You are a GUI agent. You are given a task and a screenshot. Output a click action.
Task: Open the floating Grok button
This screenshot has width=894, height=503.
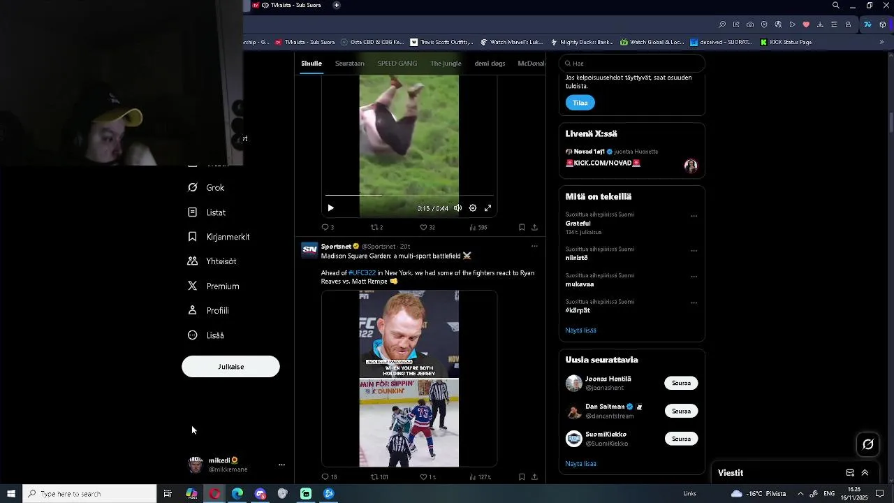click(x=868, y=444)
